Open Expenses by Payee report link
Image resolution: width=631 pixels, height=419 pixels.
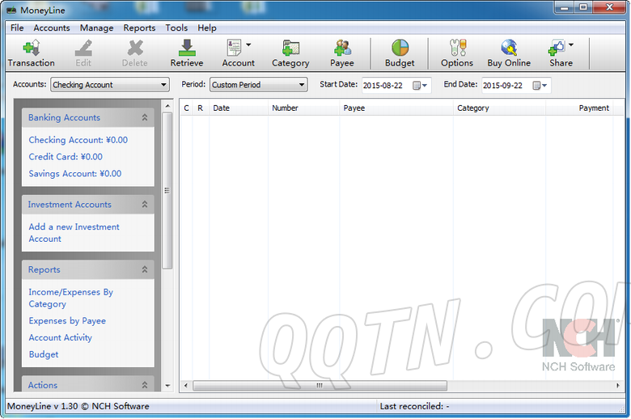pos(67,321)
